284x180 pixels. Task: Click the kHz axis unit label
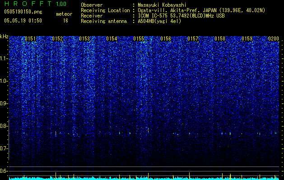click(x=4, y=36)
